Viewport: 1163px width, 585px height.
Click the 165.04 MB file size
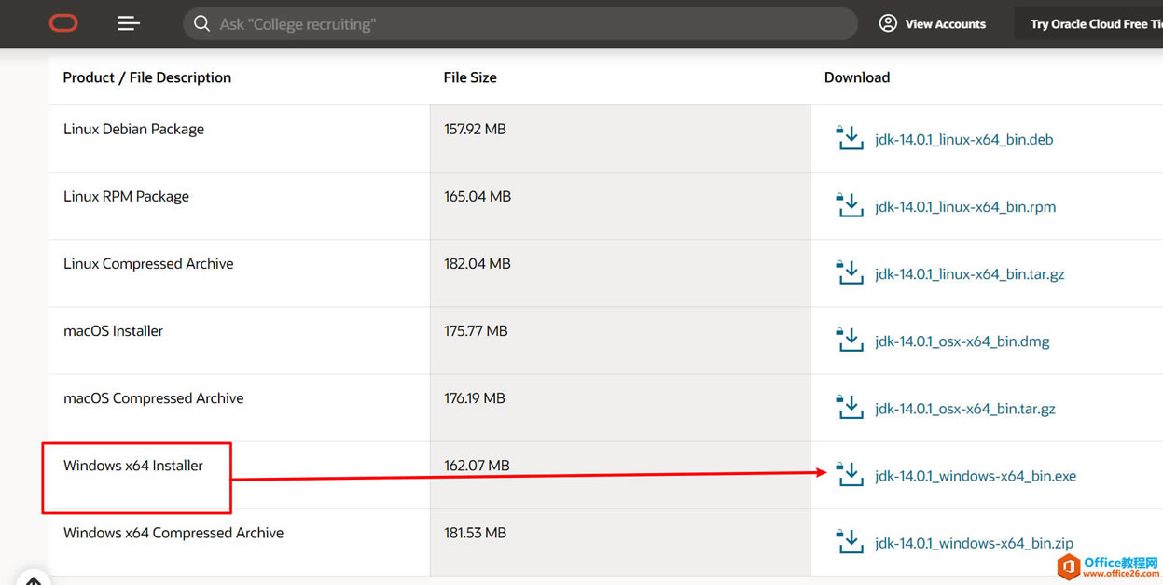[478, 196]
